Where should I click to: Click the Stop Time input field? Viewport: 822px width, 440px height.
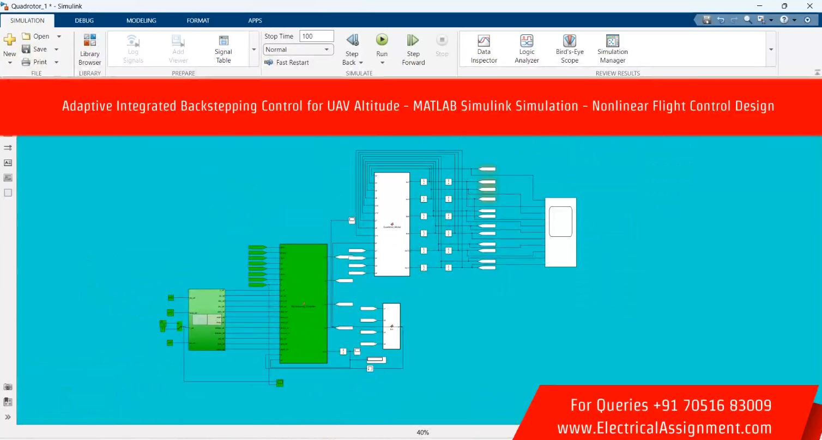tap(316, 36)
